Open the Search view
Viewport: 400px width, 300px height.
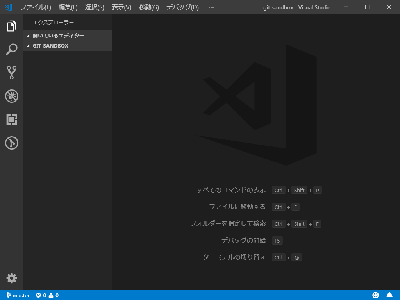[x=11, y=49]
